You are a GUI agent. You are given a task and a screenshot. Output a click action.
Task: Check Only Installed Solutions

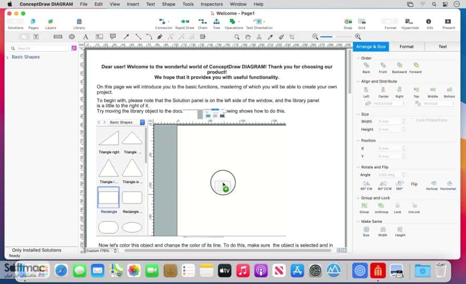(9, 250)
